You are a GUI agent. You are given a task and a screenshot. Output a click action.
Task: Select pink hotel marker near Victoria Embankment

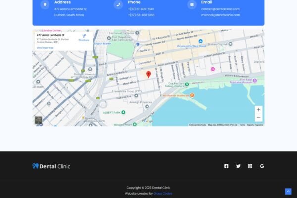213,69
